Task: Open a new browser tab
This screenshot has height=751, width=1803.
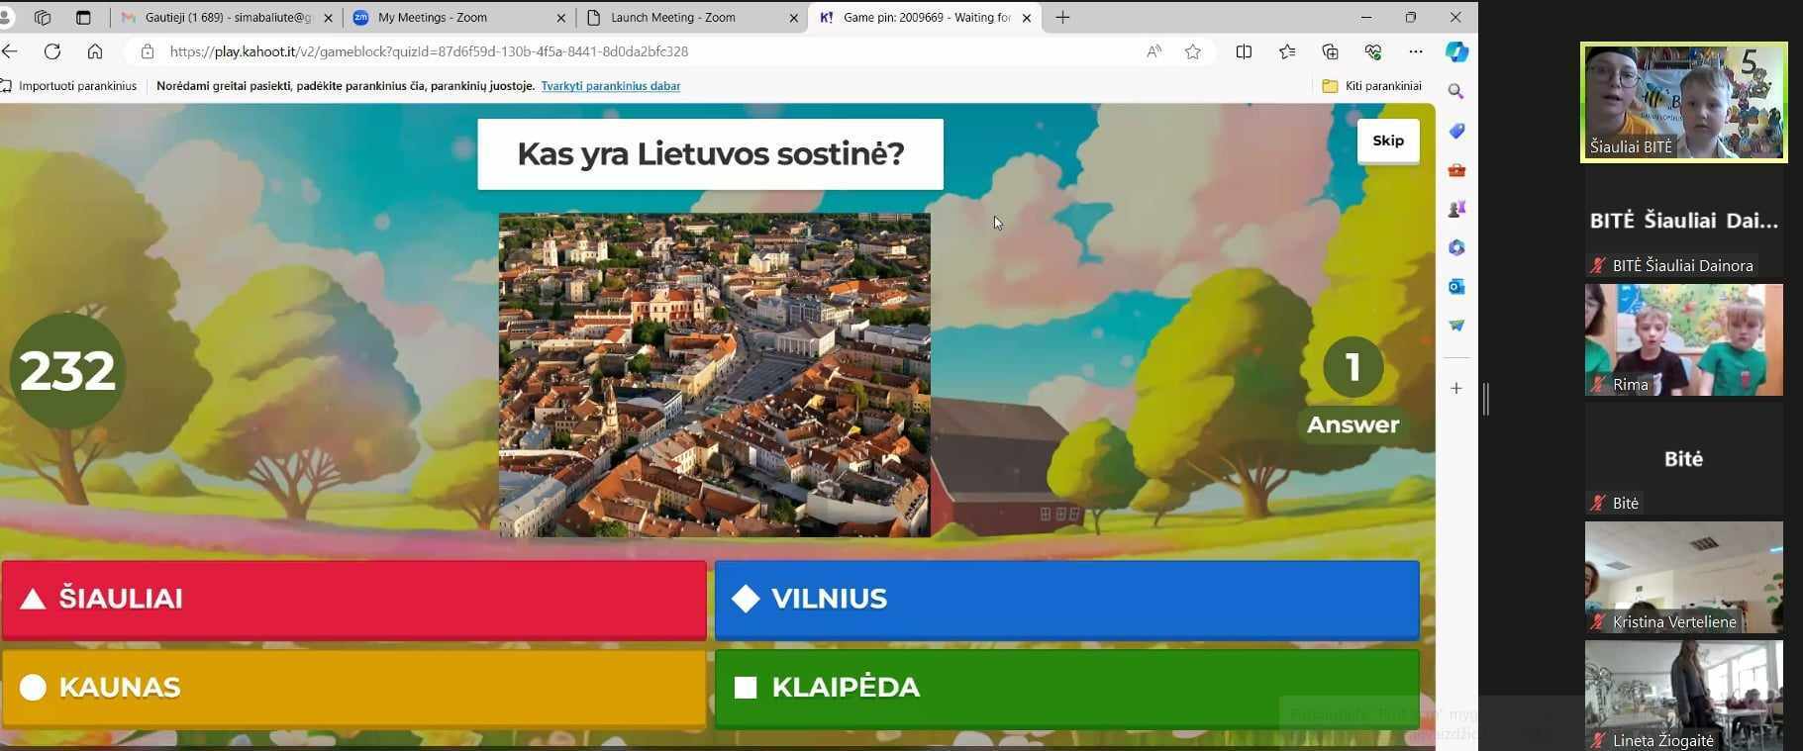Action: click(x=1062, y=18)
